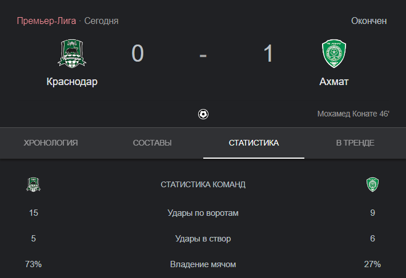
Task: Click the large Krasnodar club crest
Action: (72, 54)
